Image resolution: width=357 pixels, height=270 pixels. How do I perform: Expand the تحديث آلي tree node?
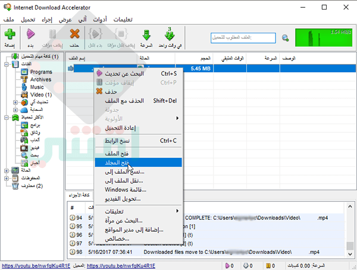(15, 103)
